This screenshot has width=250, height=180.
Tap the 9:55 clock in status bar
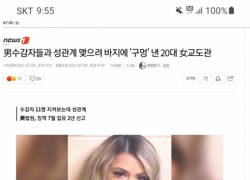pyautogui.click(x=46, y=11)
